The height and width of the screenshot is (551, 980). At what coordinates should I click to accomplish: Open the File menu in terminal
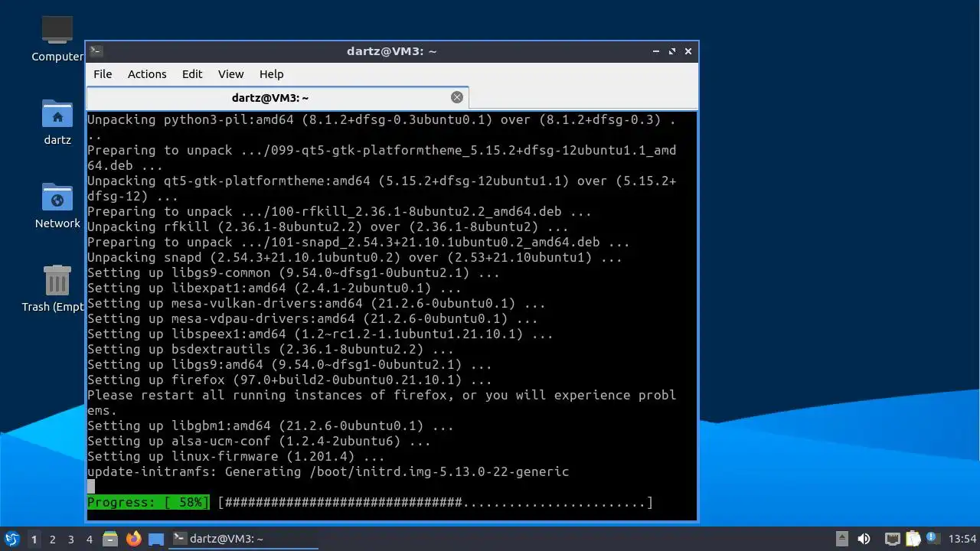(103, 74)
